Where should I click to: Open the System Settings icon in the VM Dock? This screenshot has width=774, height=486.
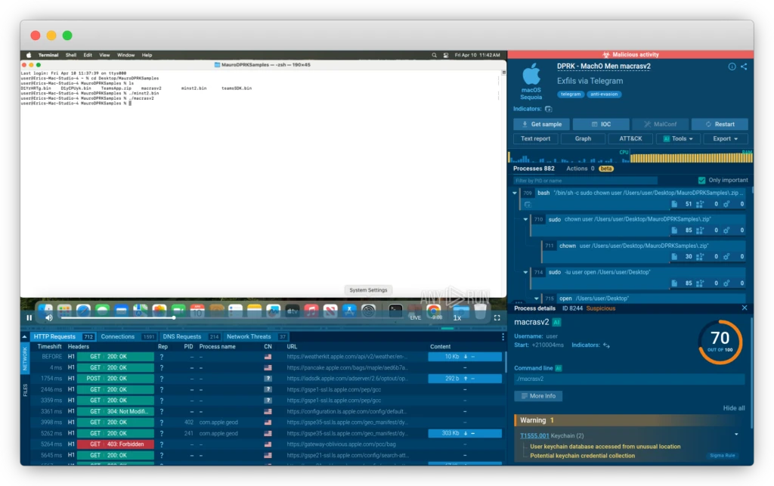coord(368,311)
